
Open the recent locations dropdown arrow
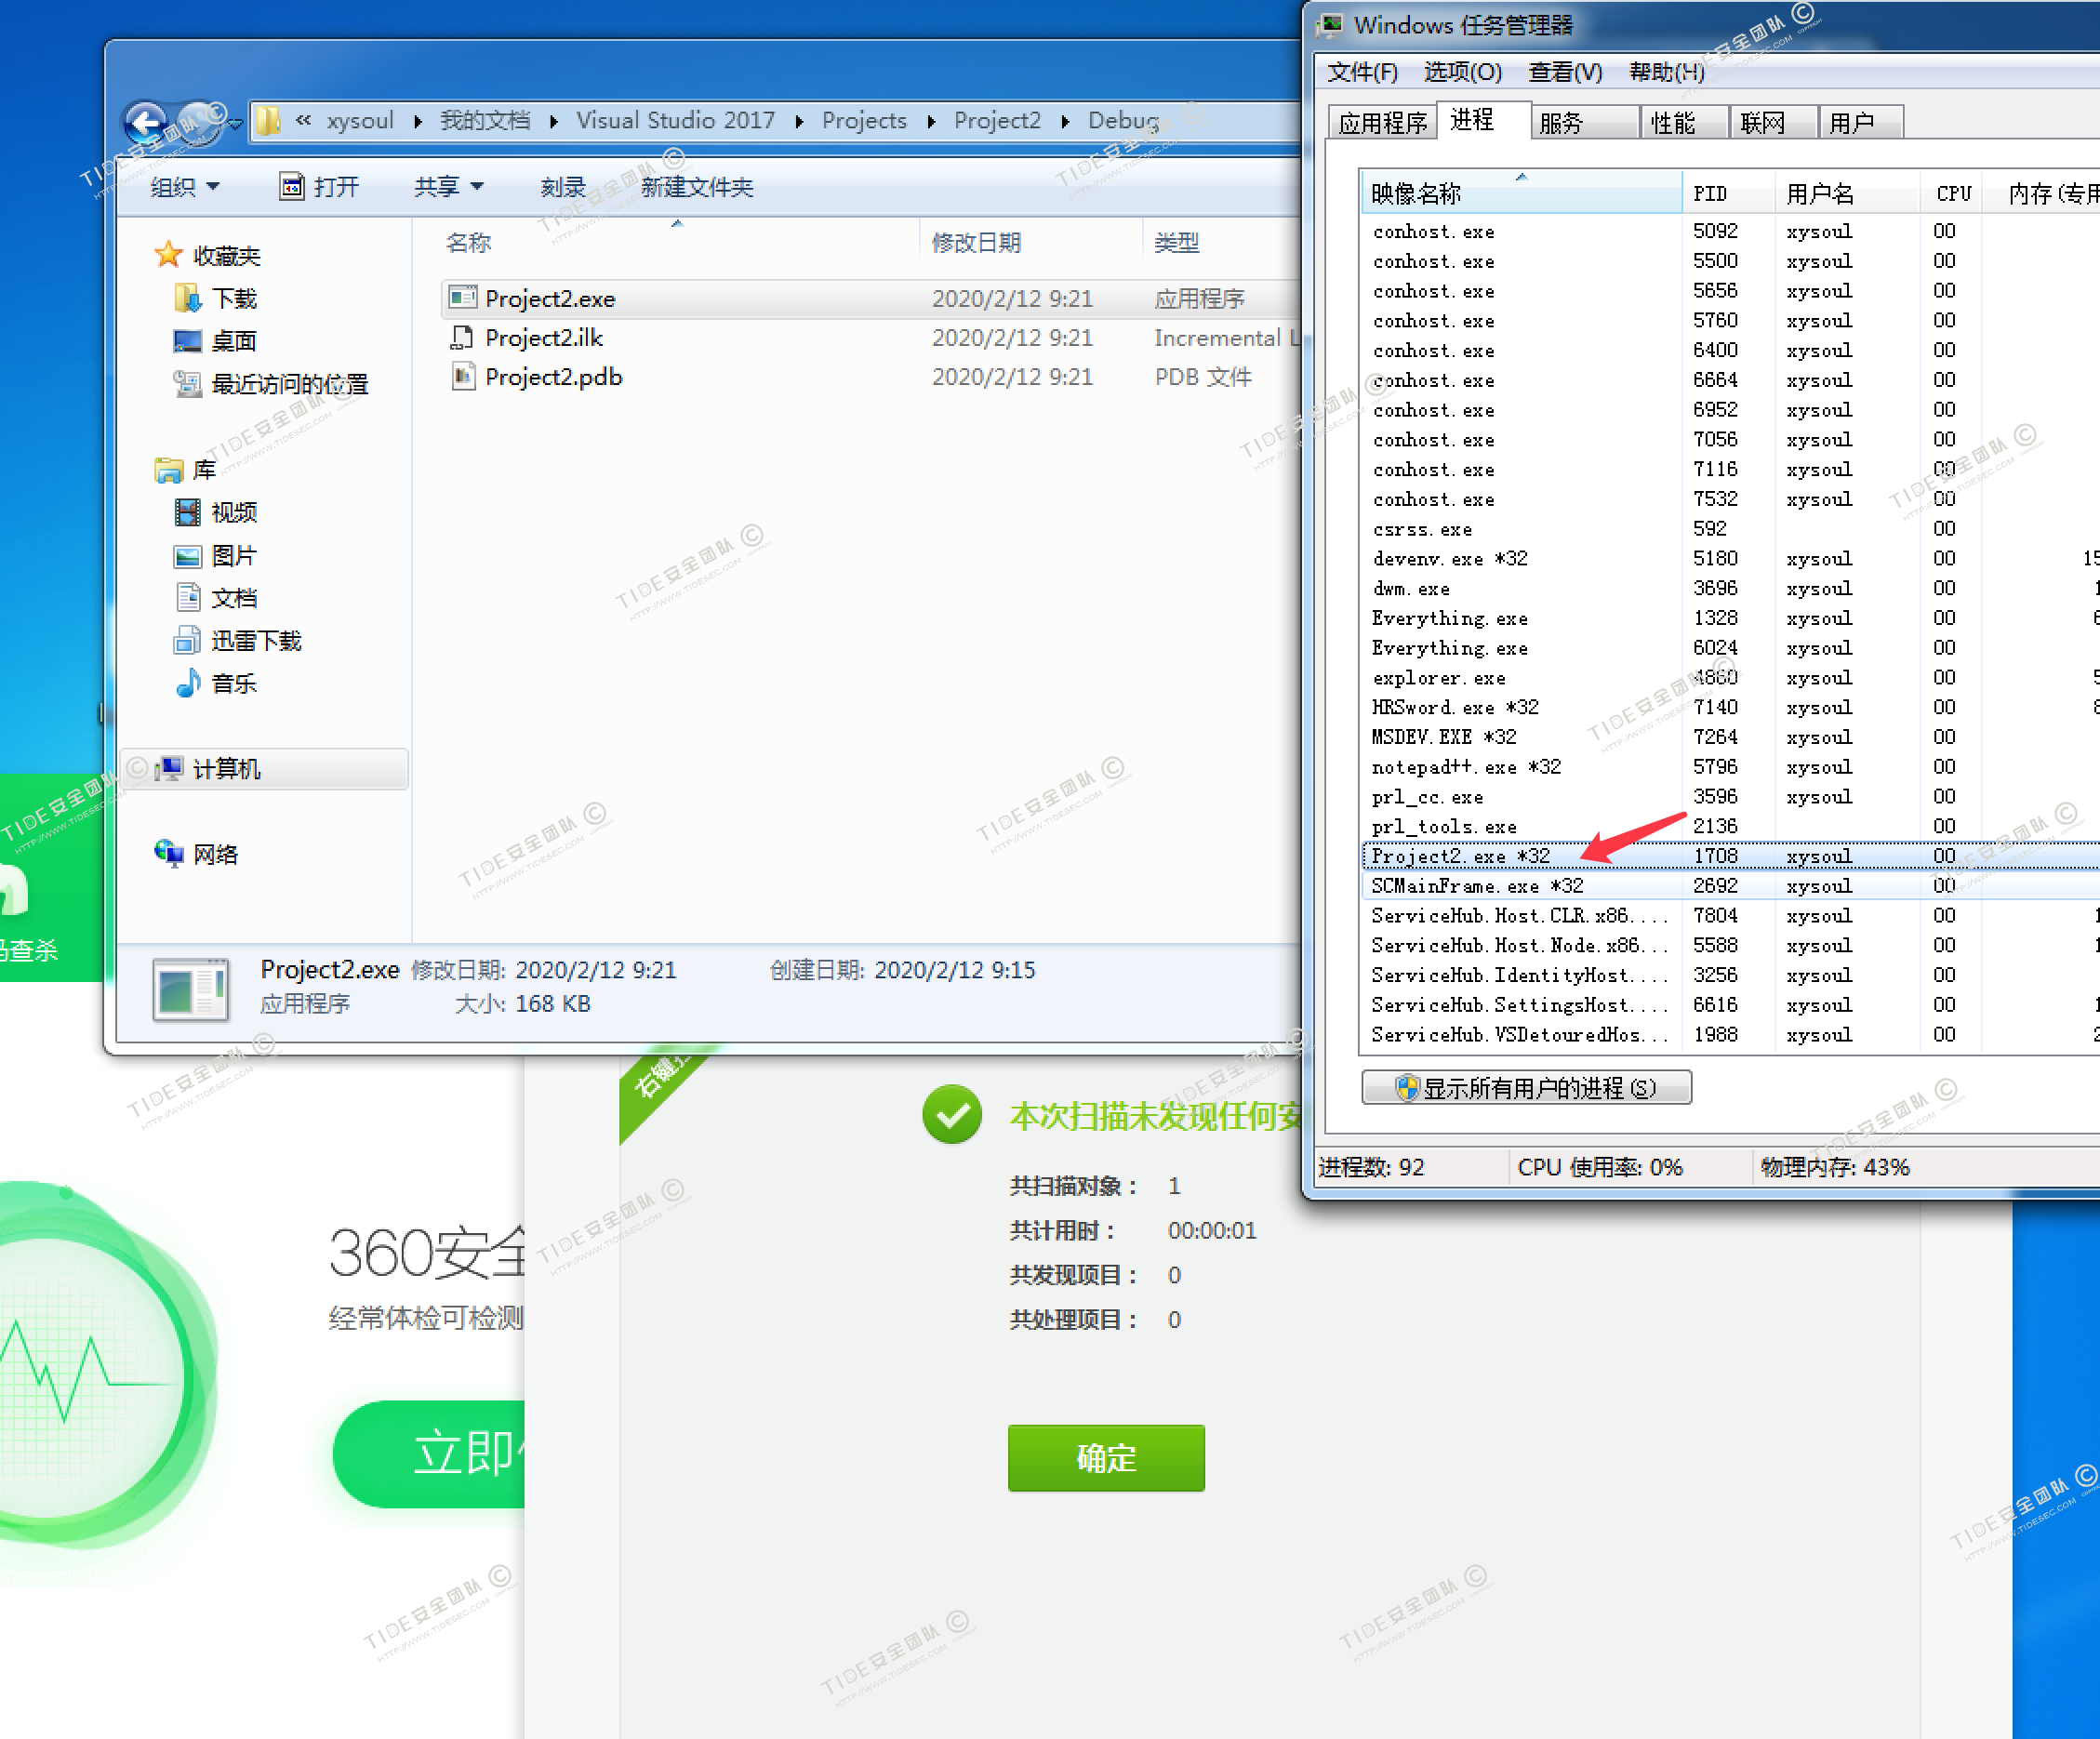236,125
